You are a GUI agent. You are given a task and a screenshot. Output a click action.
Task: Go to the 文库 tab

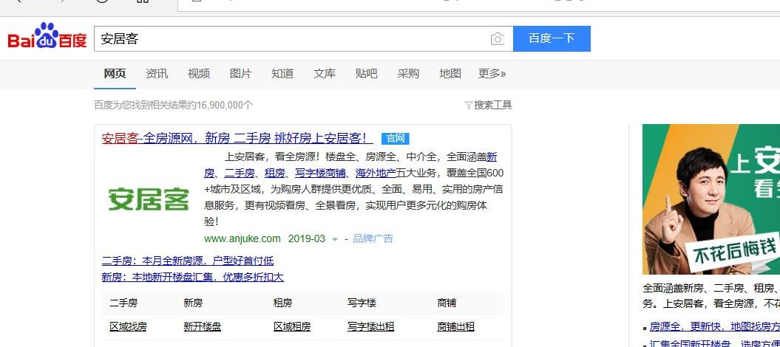coord(325,74)
